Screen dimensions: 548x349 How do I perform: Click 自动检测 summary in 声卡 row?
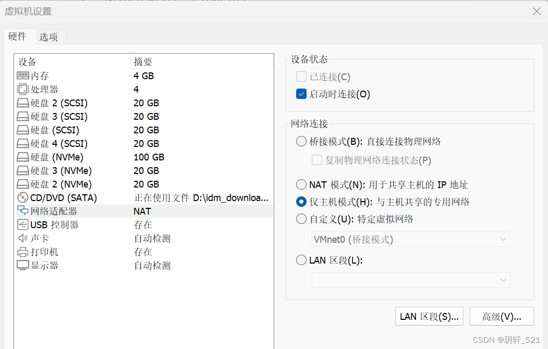point(152,239)
